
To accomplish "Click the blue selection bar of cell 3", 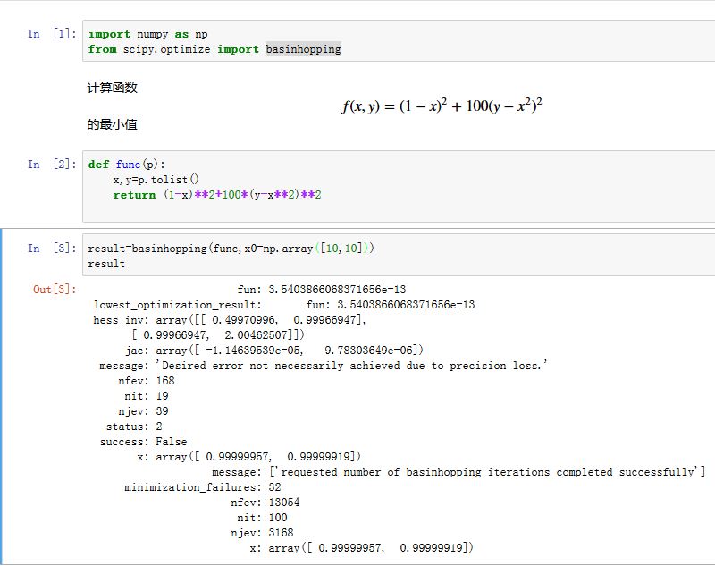I will point(3,393).
